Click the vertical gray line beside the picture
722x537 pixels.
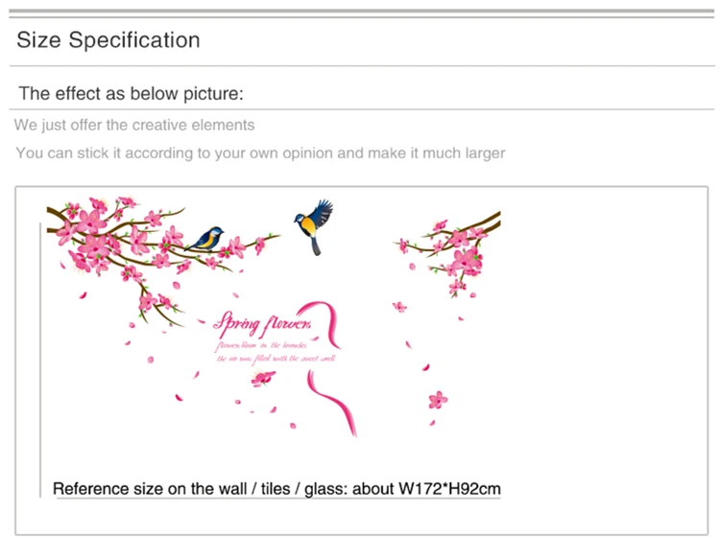tap(40, 360)
